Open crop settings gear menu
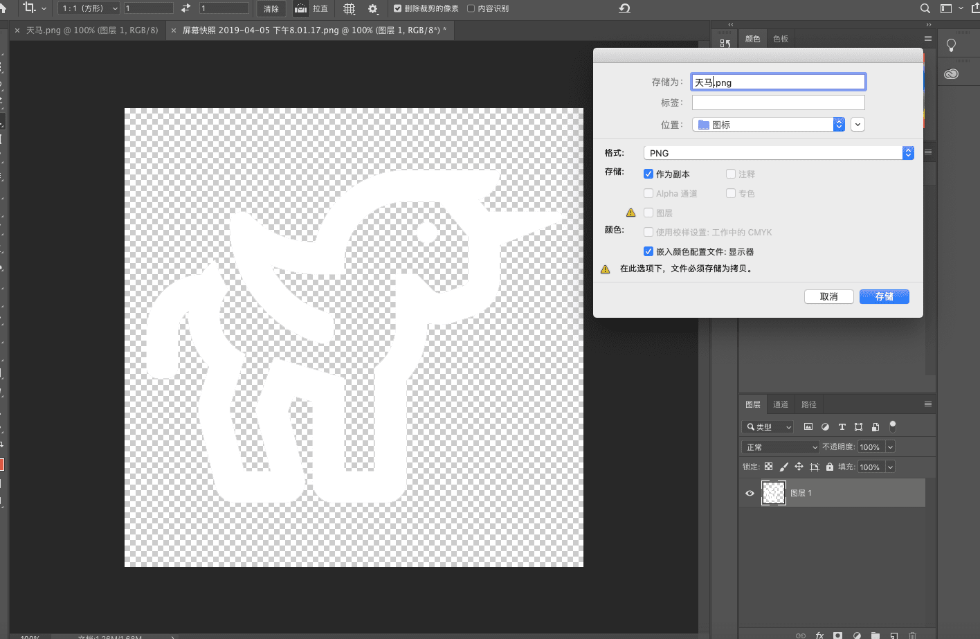Screen dimensions: 980x639 373,8
